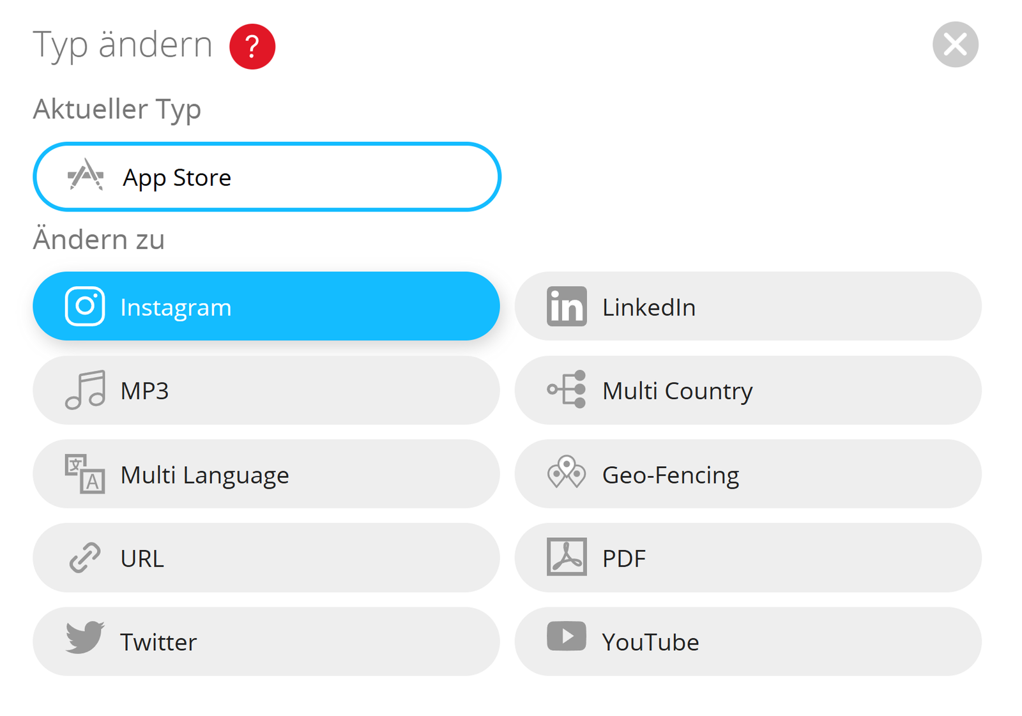Click the LinkedIn logo icon

pos(567,307)
